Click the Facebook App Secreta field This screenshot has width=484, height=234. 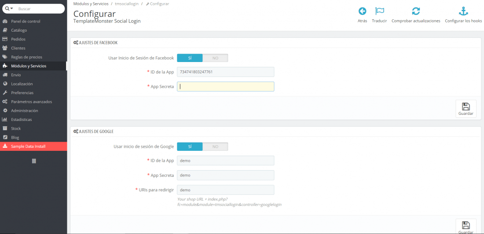point(226,87)
